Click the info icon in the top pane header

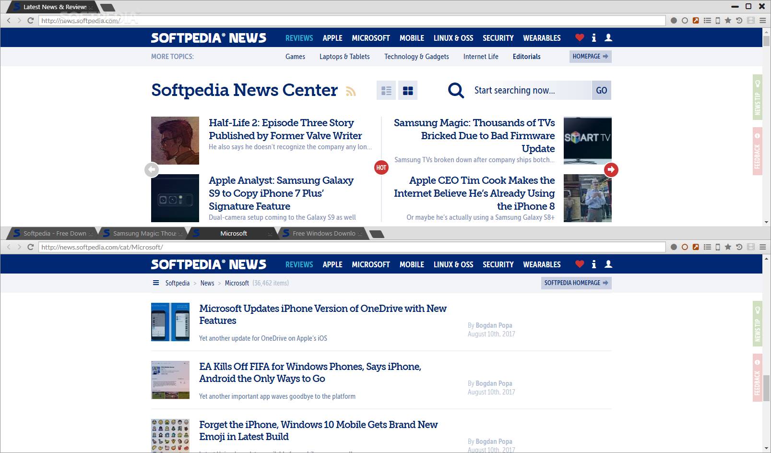pos(594,37)
